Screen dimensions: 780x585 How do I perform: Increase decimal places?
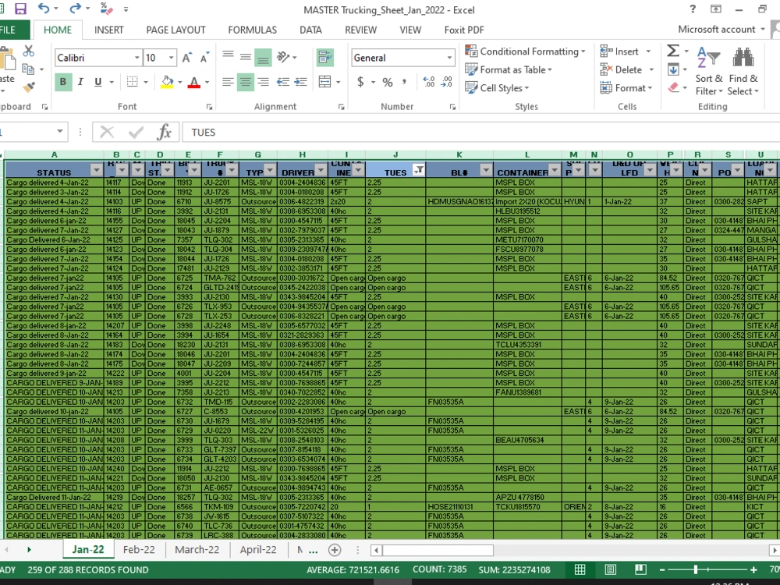[429, 82]
